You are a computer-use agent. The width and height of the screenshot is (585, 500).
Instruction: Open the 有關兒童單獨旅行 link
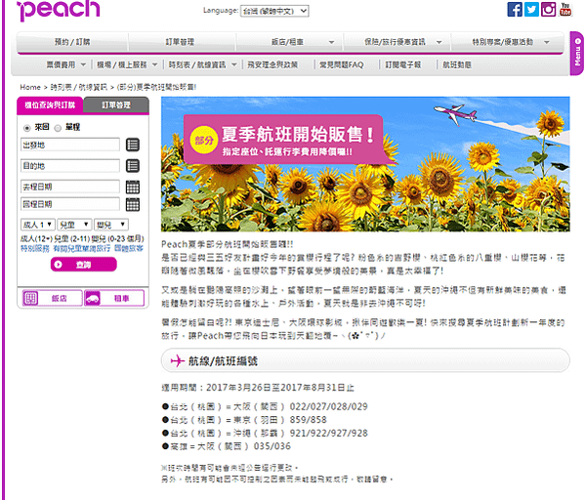pyautogui.click(x=82, y=248)
